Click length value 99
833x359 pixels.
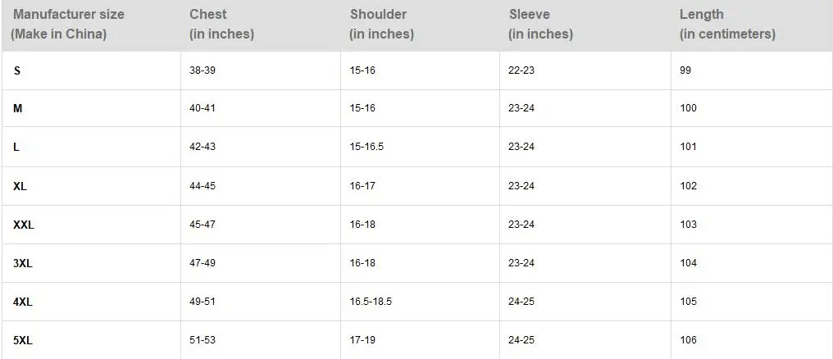click(x=685, y=70)
